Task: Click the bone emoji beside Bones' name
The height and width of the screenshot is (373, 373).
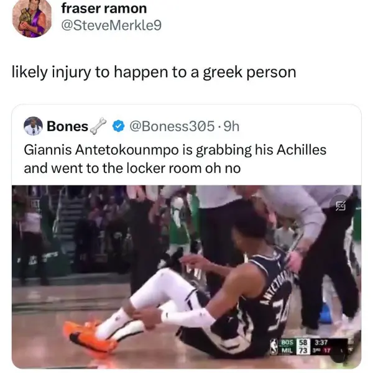Action: 98,126
